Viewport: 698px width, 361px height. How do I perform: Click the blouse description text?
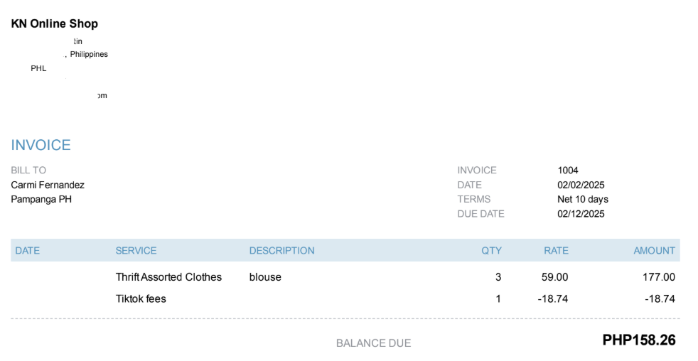265,277
